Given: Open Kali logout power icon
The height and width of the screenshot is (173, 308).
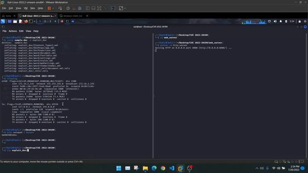Looking at the screenshot, I should coord(305,21).
